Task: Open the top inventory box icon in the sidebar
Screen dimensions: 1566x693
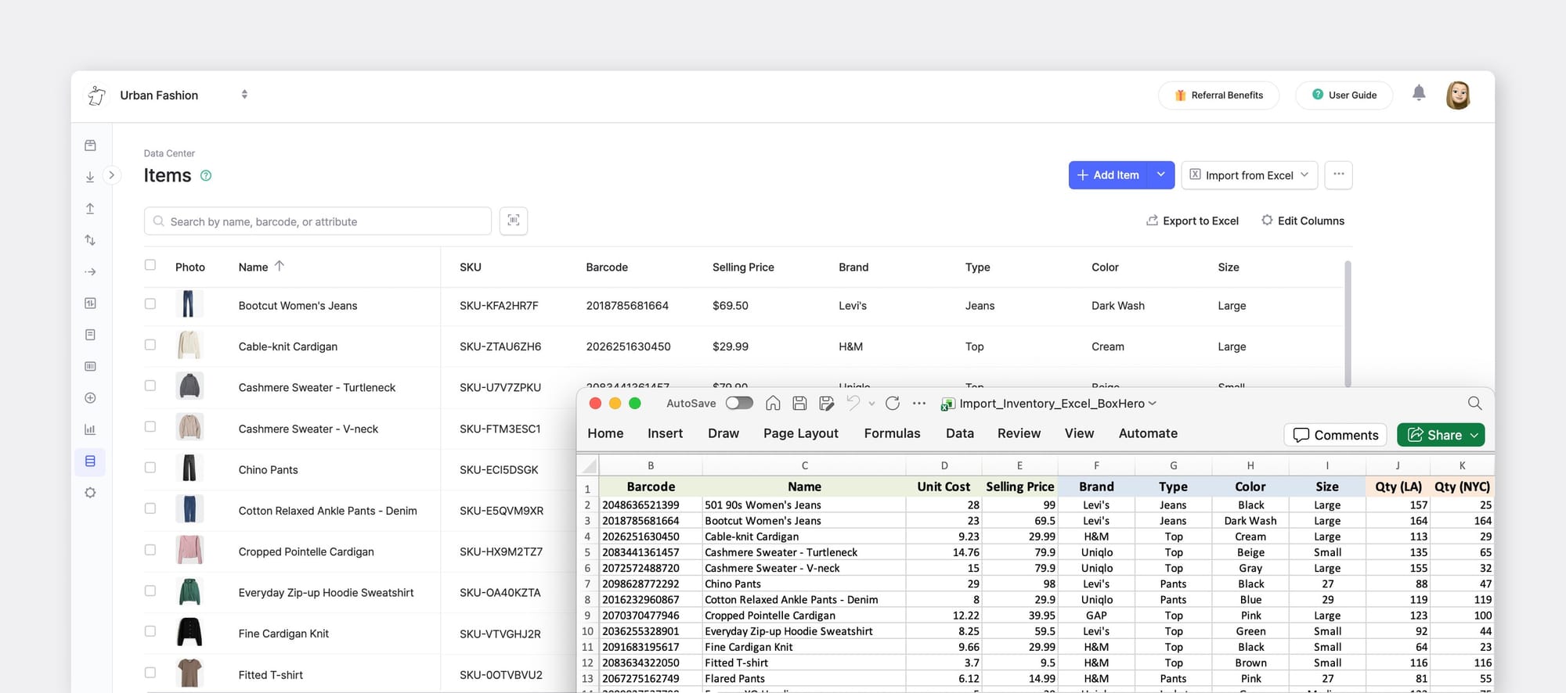Action: (x=90, y=145)
